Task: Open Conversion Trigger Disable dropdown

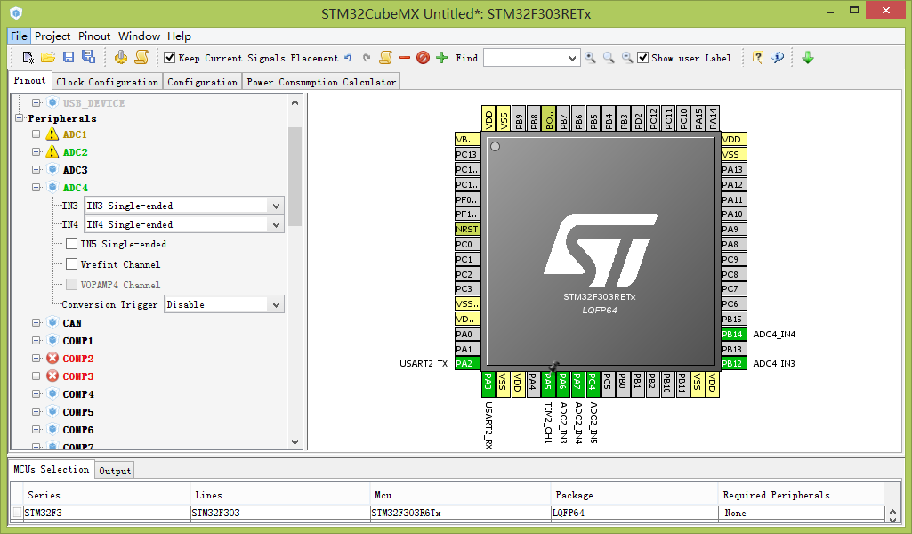Action: (276, 304)
